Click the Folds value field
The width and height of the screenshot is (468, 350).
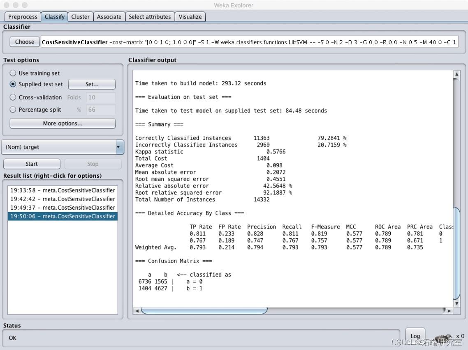[101, 97]
